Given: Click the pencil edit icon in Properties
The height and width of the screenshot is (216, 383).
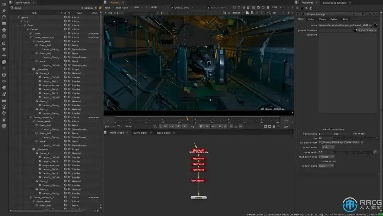Looking at the screenshot, I should coord(311,8).
